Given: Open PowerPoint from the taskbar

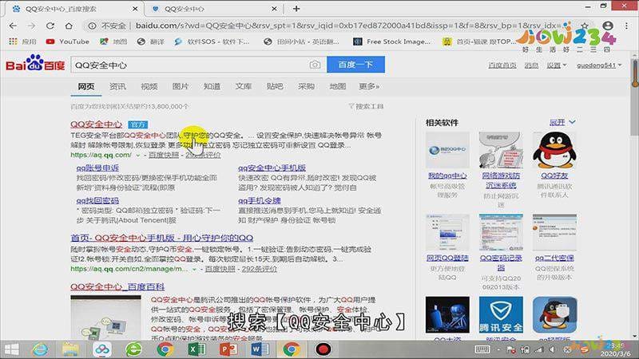Looking at the screenshot, I should (228, 349).
